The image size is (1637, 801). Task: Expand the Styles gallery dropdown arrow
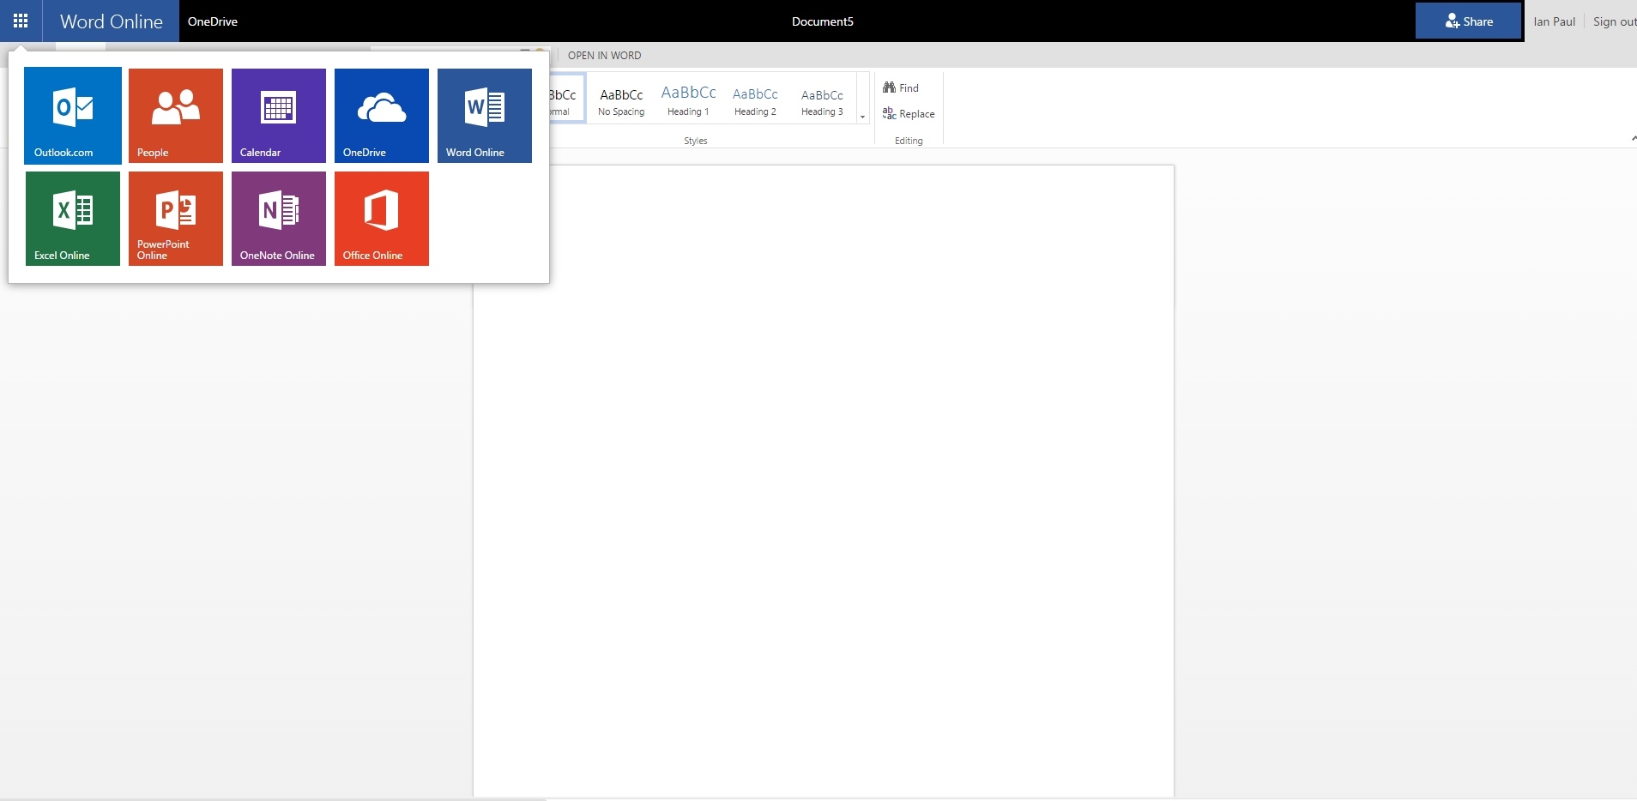tap(862, 117)
